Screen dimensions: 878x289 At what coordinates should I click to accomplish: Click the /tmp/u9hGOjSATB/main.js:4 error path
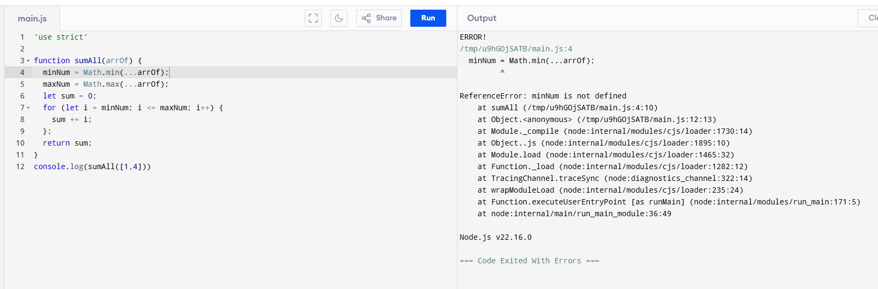point(516,49)
